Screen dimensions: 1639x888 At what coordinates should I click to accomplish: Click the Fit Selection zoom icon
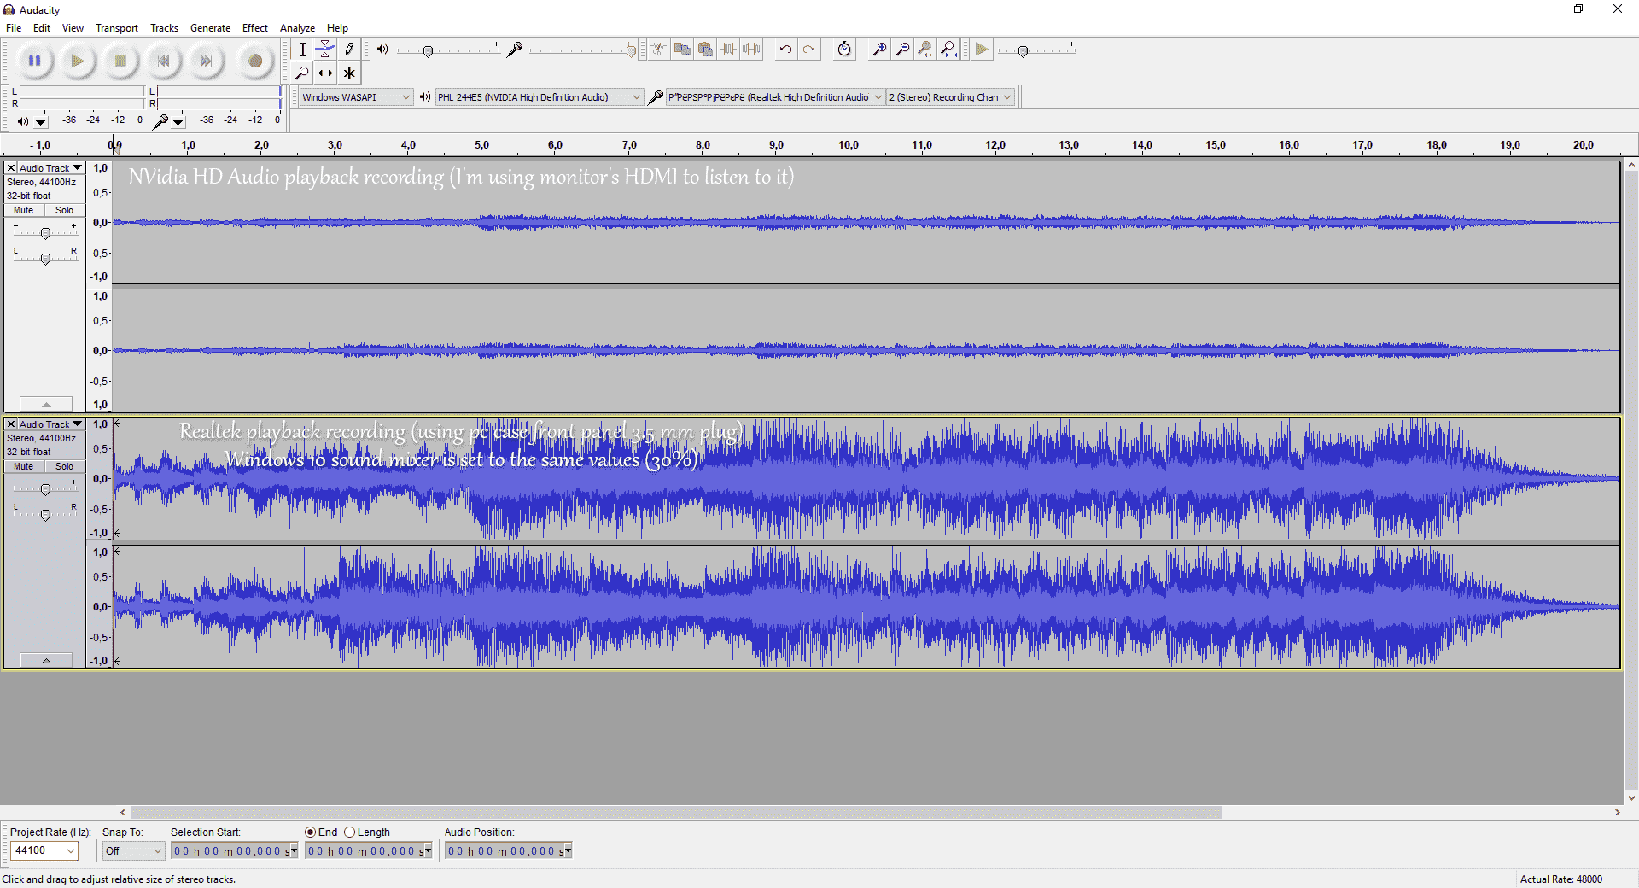(925, 50)
